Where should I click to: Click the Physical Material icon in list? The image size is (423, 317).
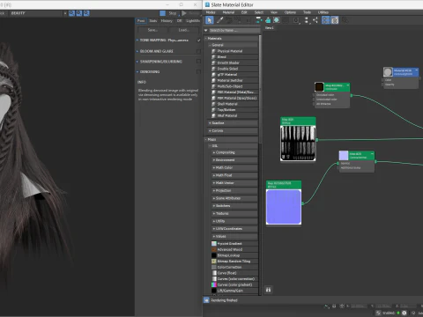point(214,51)
